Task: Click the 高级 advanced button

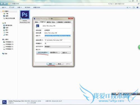Action: tap(66, 53)
